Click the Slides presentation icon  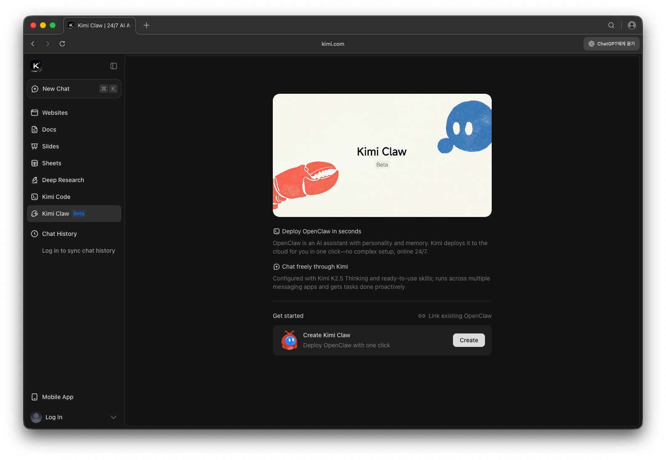tap(35, 146)
